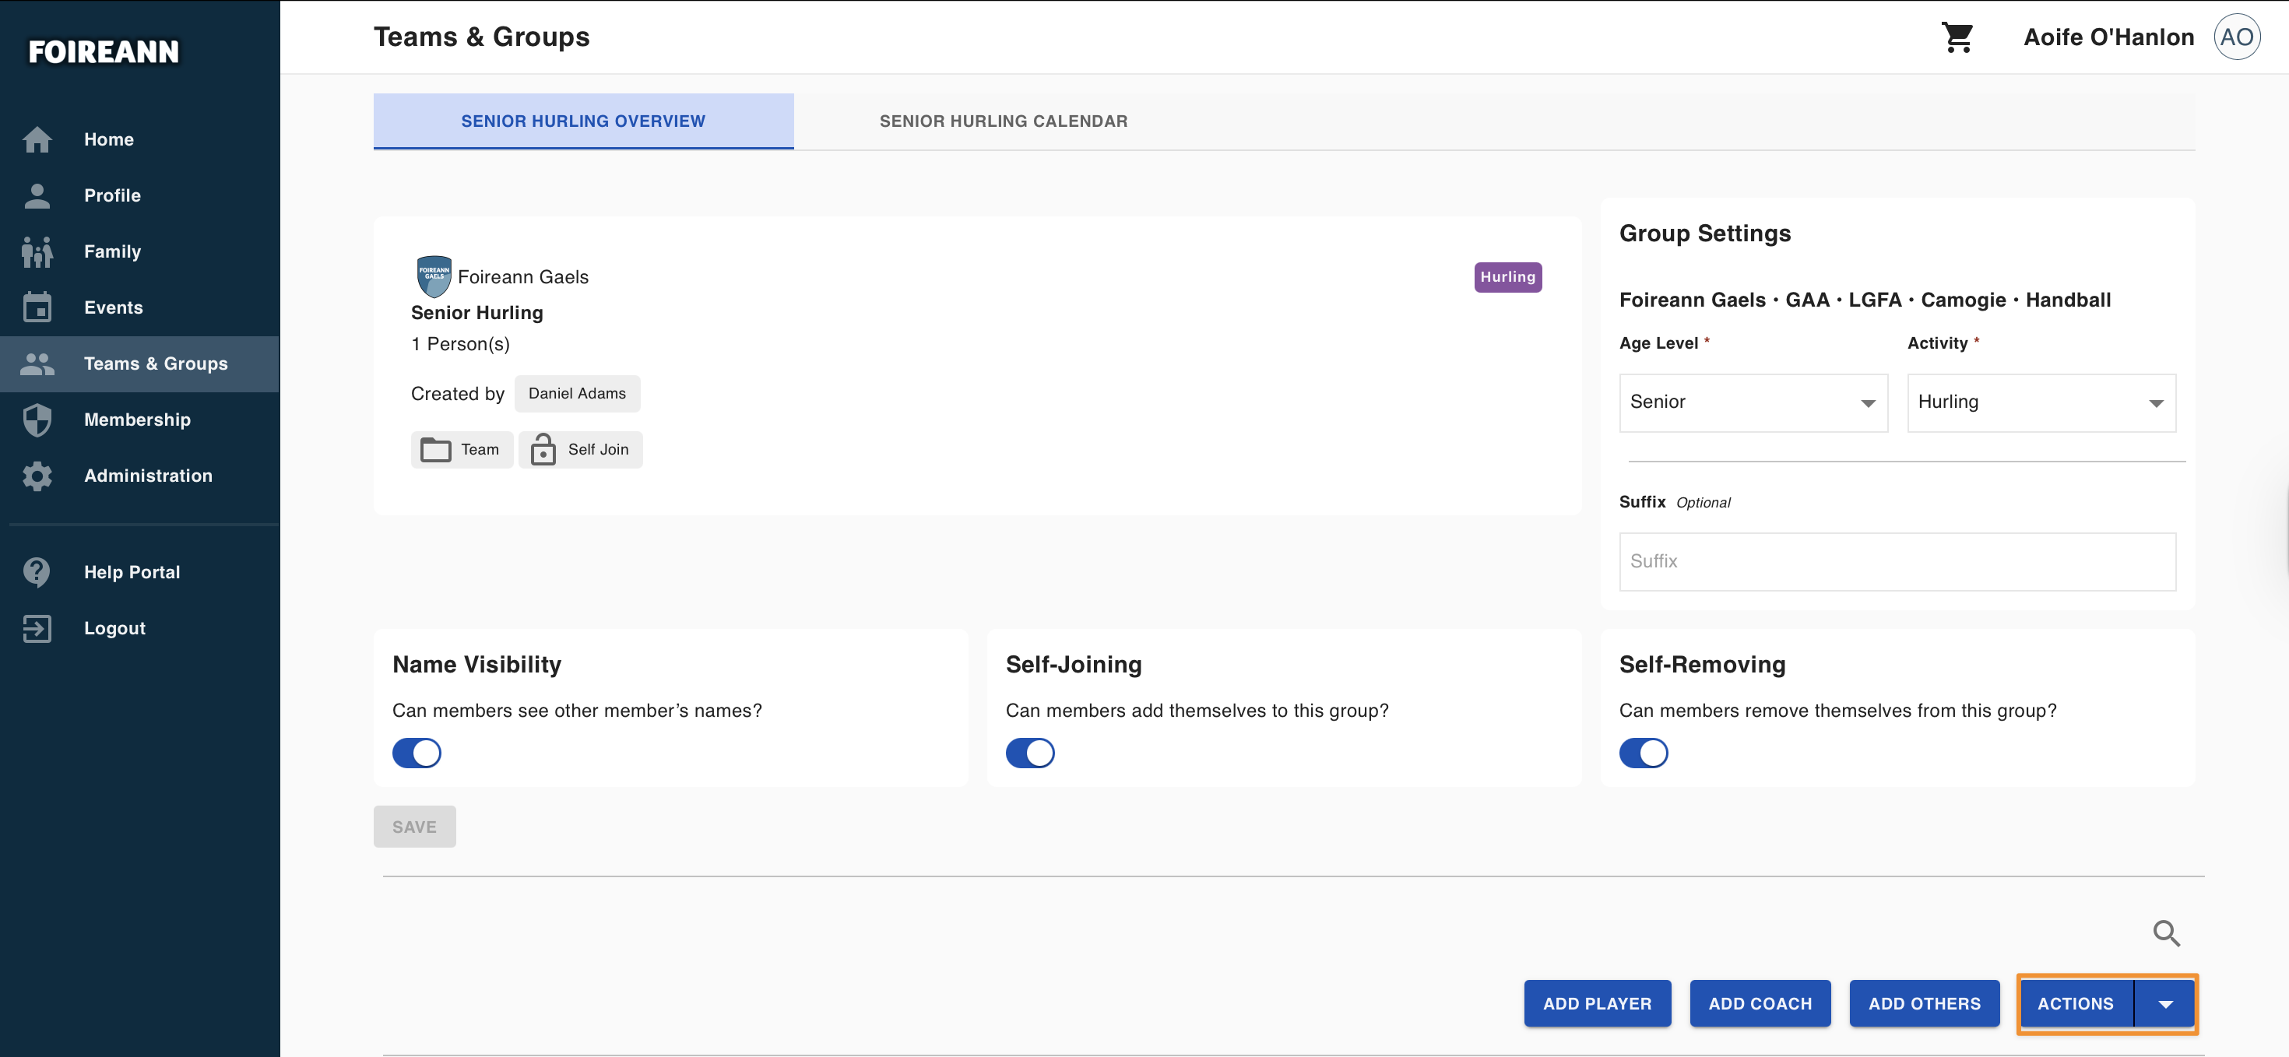Click the Team chip label

click(x=480, y=449)
